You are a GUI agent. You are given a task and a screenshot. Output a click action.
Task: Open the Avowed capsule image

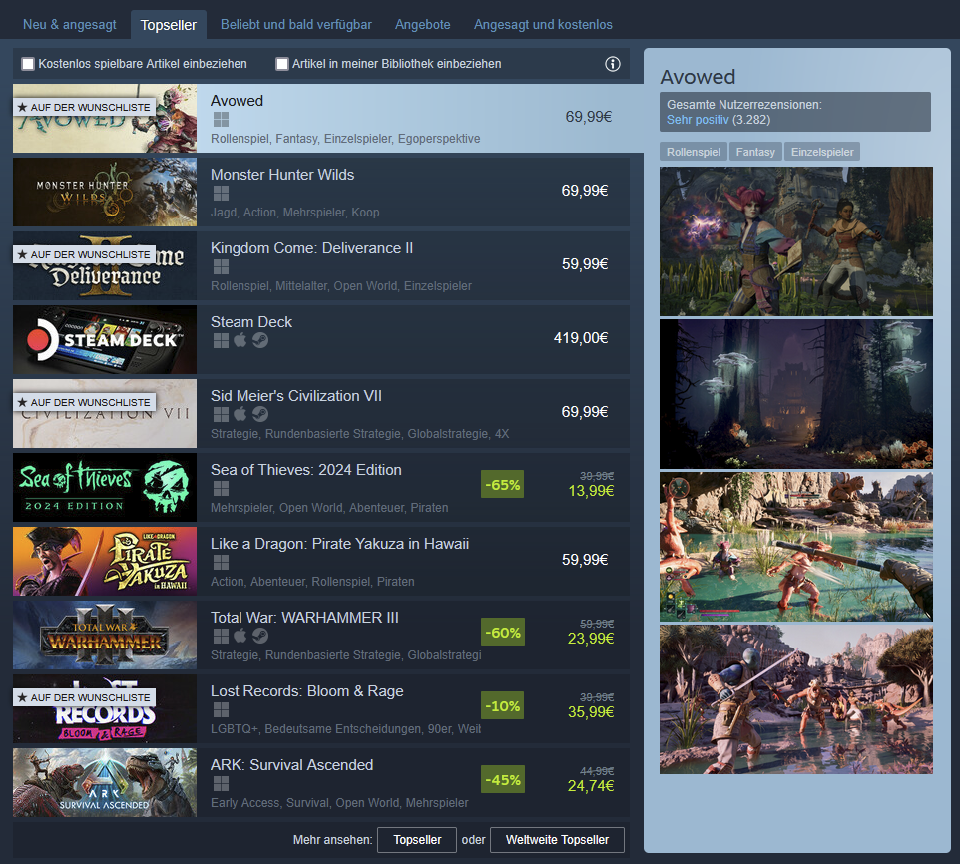tap(105, 118)
